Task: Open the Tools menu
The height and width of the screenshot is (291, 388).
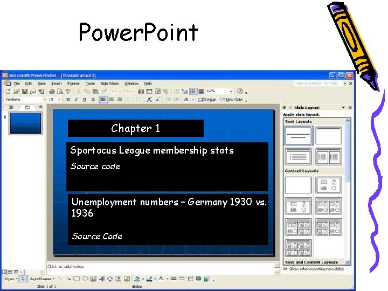Action: click(90, 84)
